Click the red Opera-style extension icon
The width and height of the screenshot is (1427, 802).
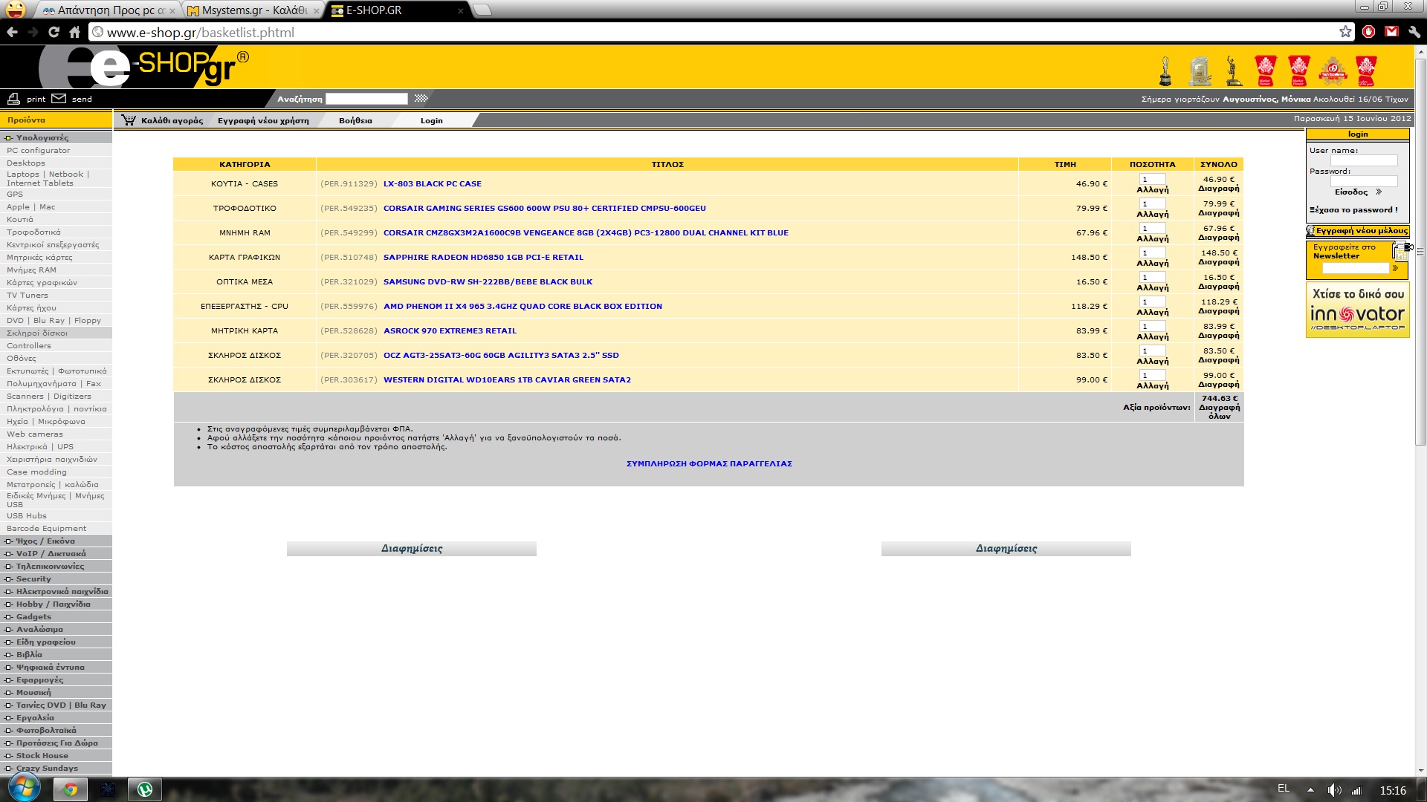tap(1369, 32)
